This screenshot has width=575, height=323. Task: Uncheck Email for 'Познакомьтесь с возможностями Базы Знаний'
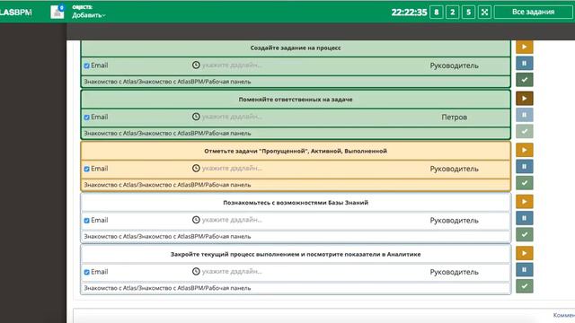point(86,221)
